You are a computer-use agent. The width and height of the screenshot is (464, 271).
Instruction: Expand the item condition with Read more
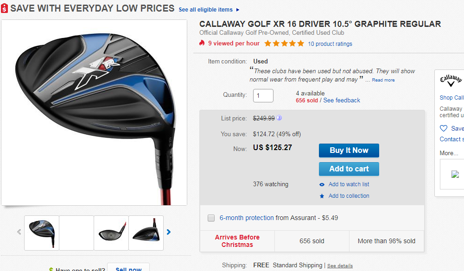(x=383, y=80)
